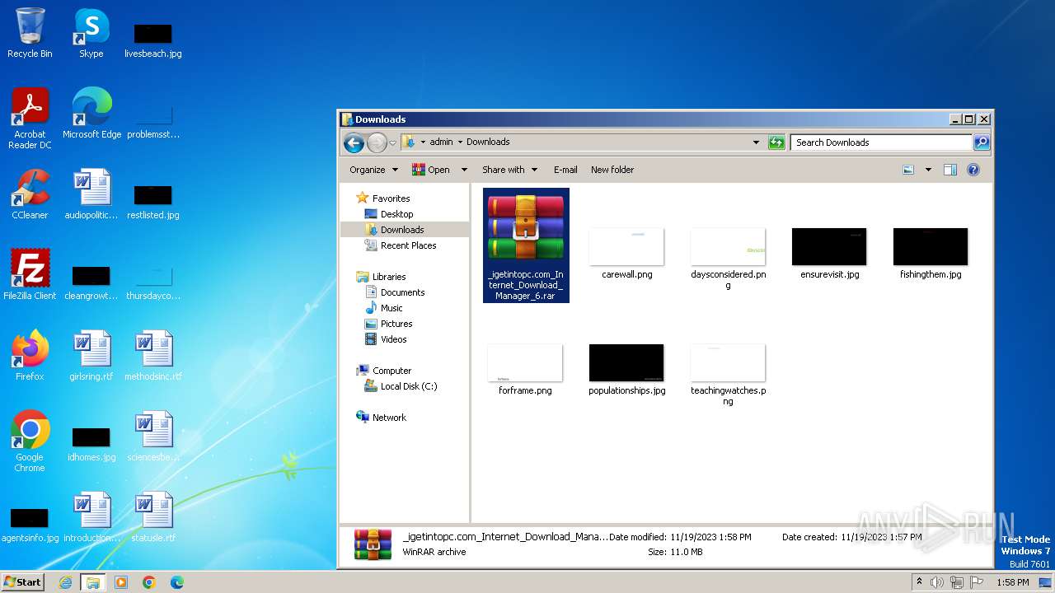
Task: Select carewall.png thumbnail
Action: coord(626,254)
